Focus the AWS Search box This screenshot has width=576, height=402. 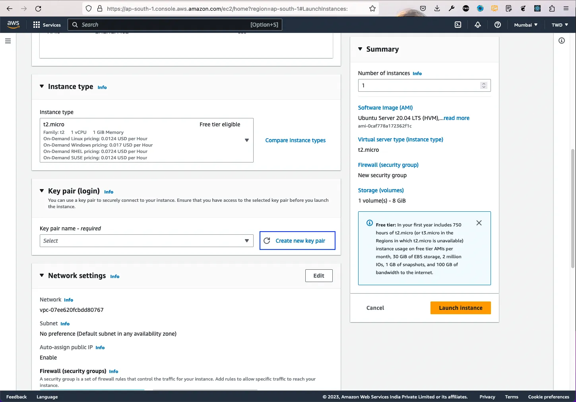coord(175,25)
